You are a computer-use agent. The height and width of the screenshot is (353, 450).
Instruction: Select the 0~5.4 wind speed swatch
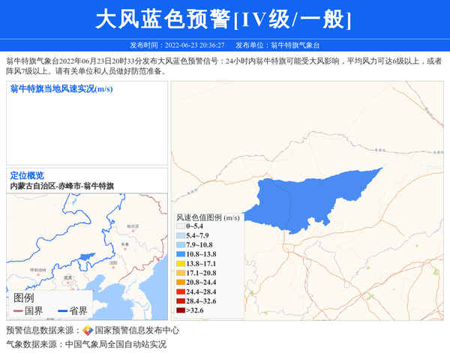pyautogui.click(x=180, y=226)
